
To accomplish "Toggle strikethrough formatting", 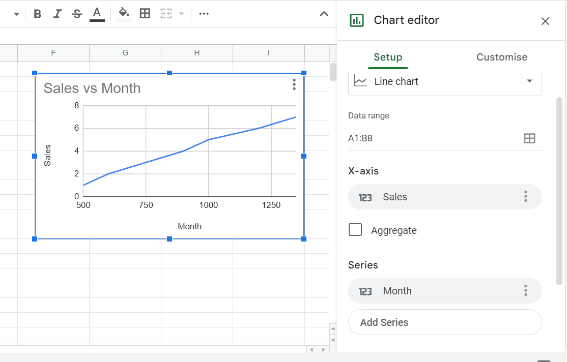I will pyautogui.click(x=76, y=14).
